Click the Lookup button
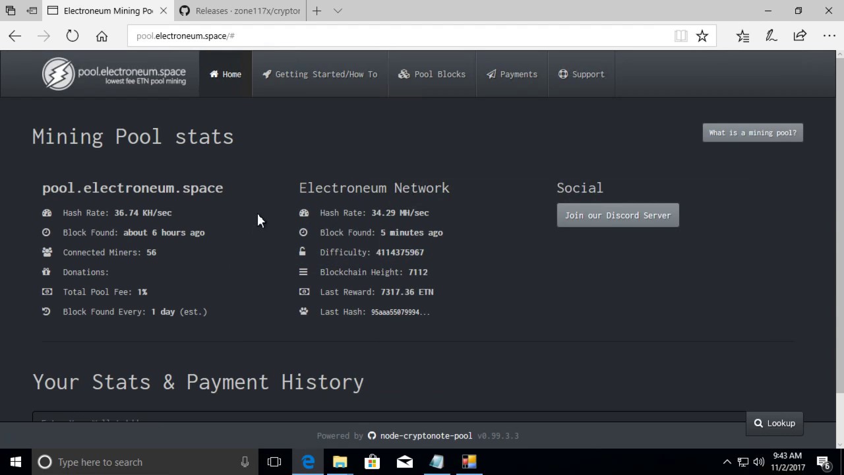This screenshot has height=475, width=844. 775,423
